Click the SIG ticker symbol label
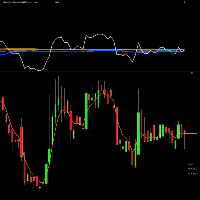Image resolution: width=200 pixels, height=200 pixels. click(x=57, y=2)
